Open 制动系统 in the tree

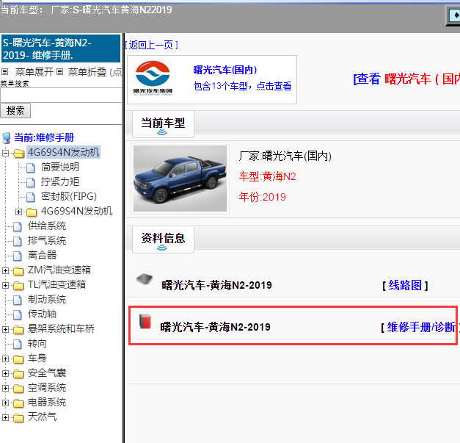47,299
